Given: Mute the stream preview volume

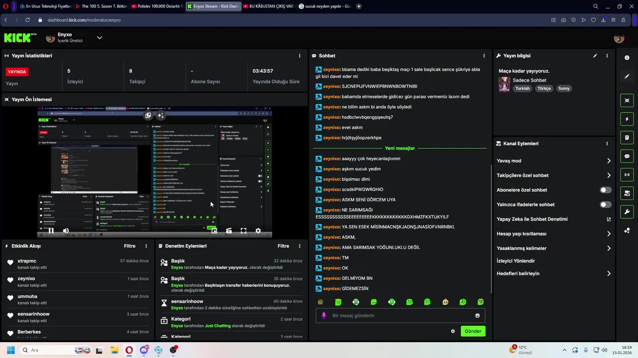Looking at the screenshot, I should (65, 231).
